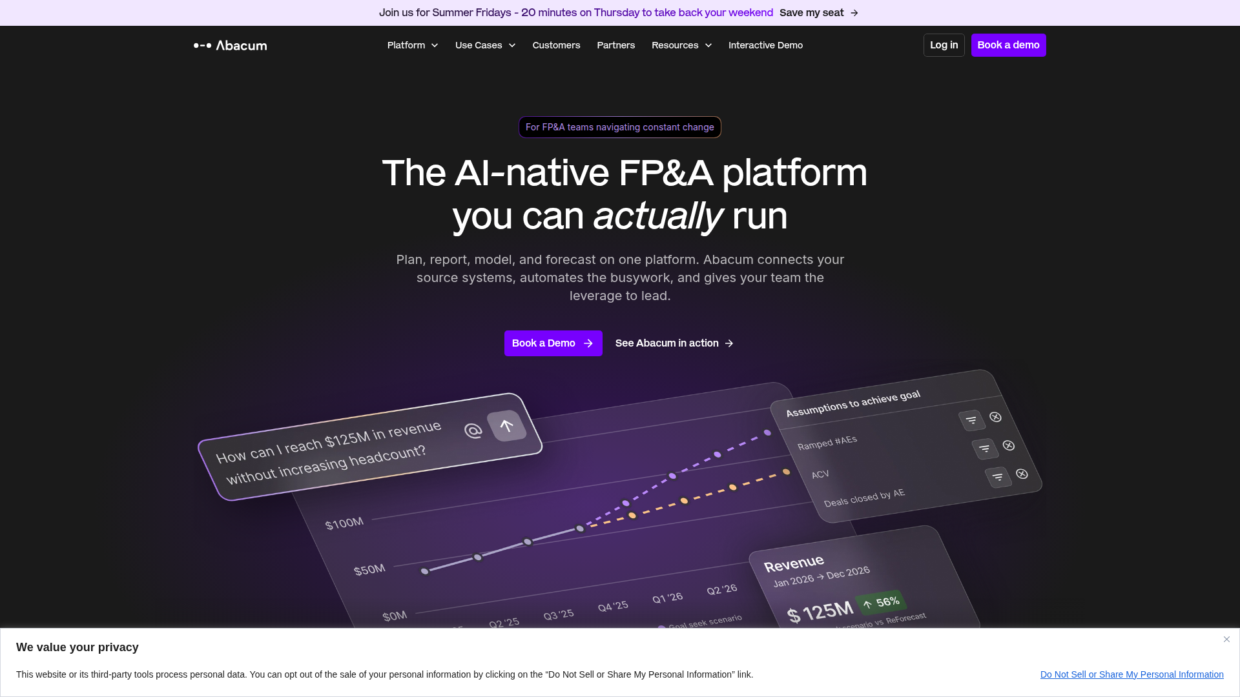Click the '$50M' axis label
1240x697 pixels.
pyautogui.click(x=369, y=570)
